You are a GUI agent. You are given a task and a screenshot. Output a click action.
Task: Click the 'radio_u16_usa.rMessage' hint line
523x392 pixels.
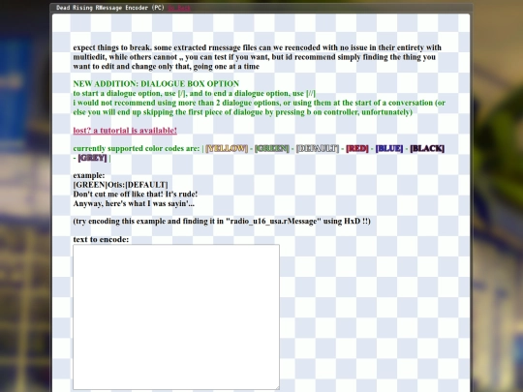click(222, 221)
